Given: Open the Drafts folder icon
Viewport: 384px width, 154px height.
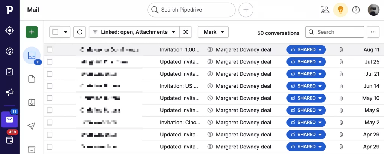Looking at the screenshot, I should pos(31,79).
